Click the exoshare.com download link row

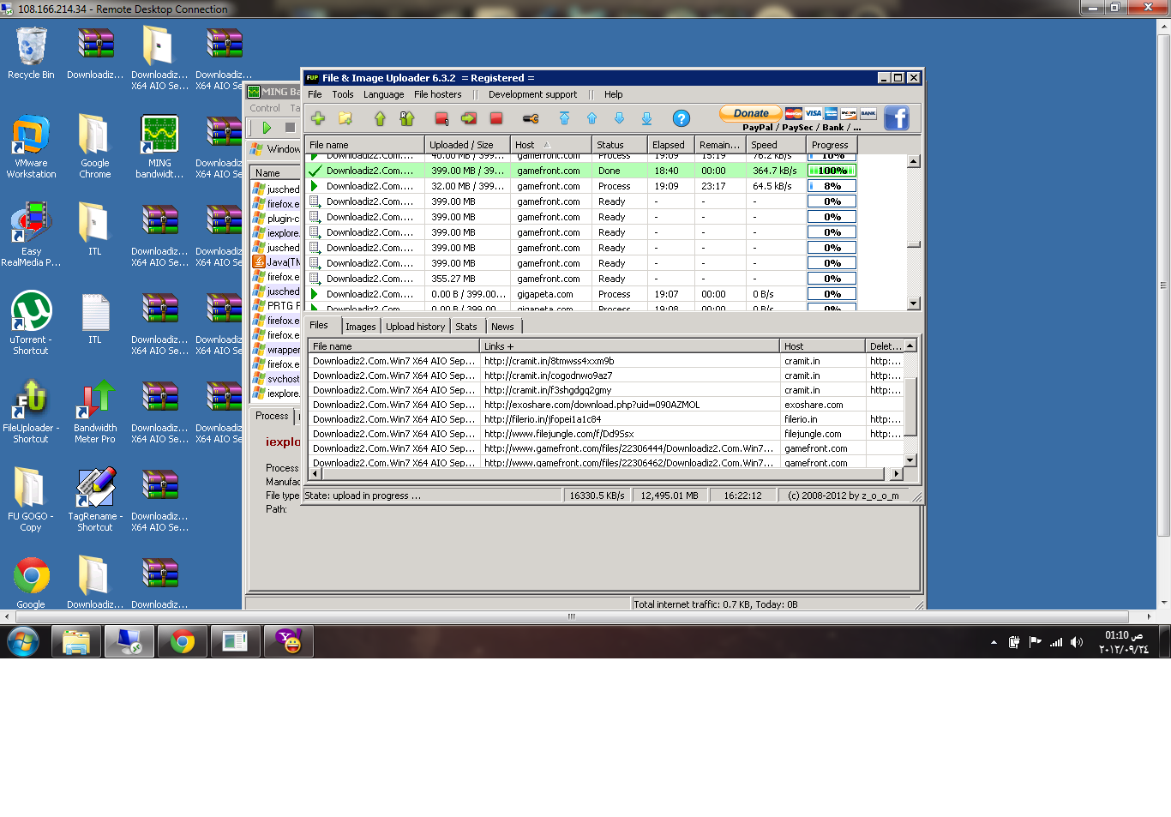[605, 405]
